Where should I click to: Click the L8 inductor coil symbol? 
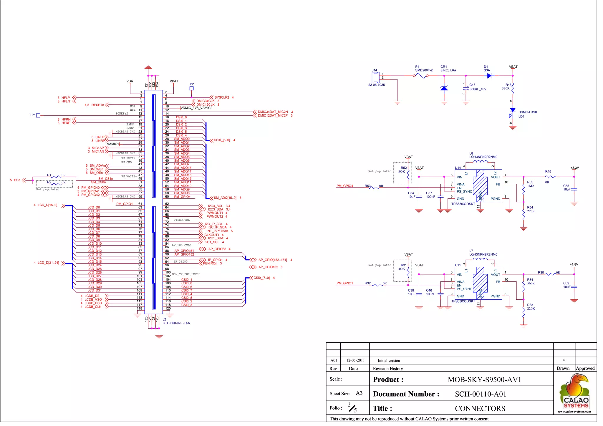[x=481, y=162]
